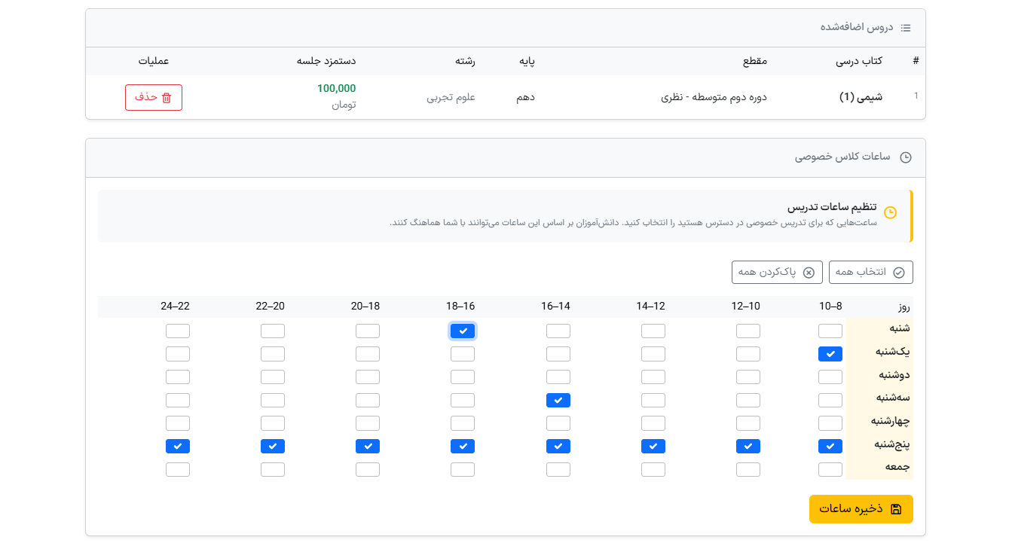Screen dimensions: 1012x543
Task: Check سه‌شنبه 10–8 time slot
Action: click(830, 400)
